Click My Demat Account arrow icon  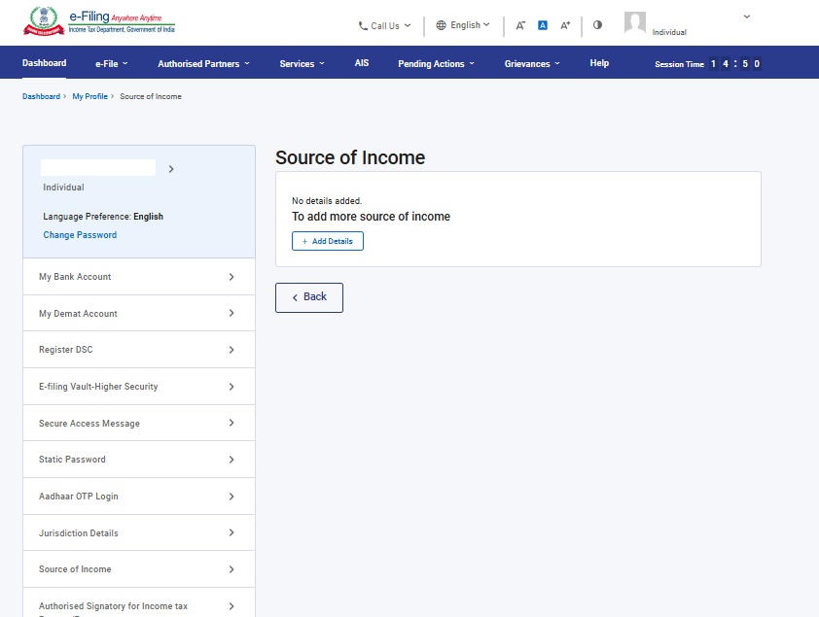pyautogui.click(x=231, y=313)
